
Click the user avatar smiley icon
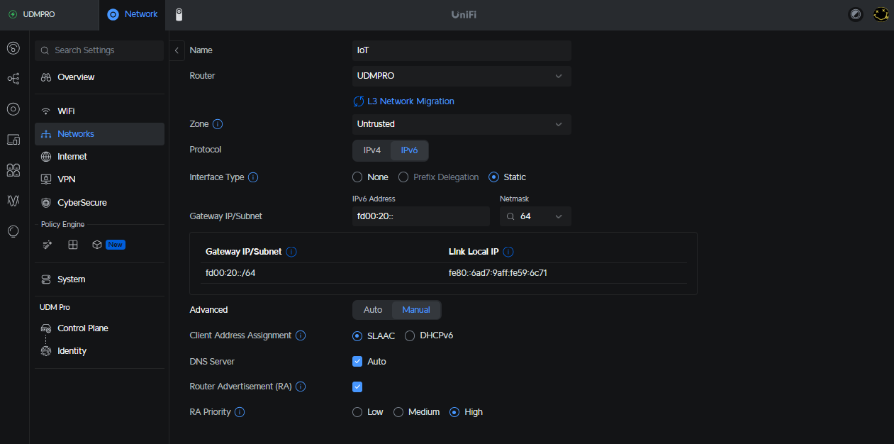(x=881, y=14)
